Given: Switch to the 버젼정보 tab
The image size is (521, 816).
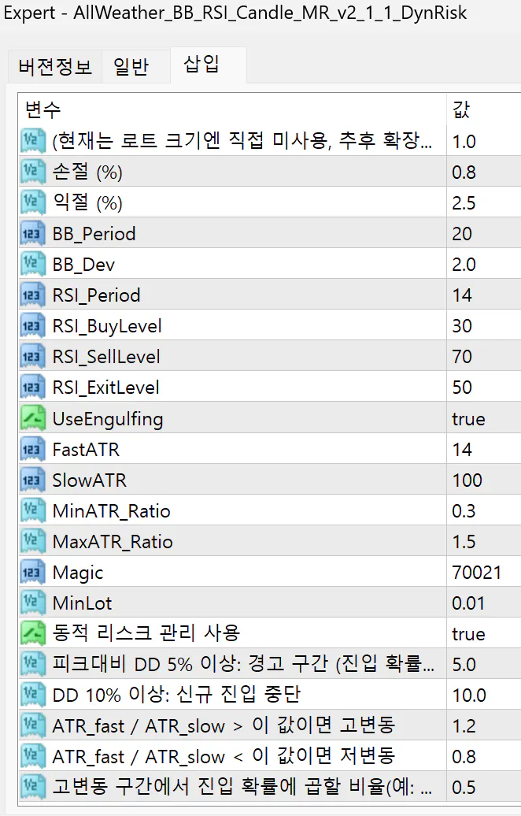Looking at the screenshot, I should point(55,67).
